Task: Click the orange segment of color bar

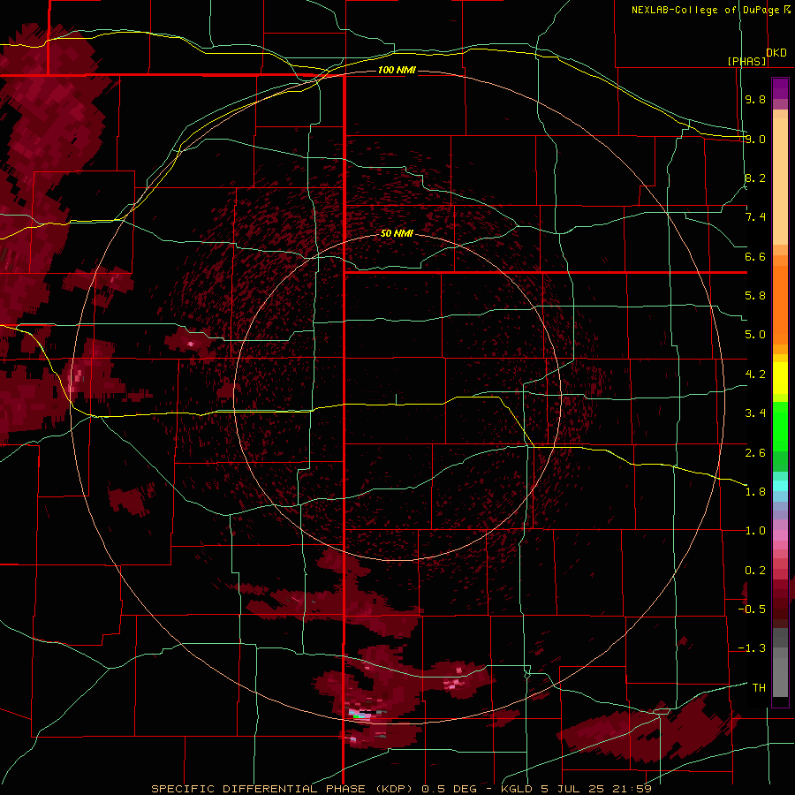Action: pyautogui.click(x=780, y=304)
